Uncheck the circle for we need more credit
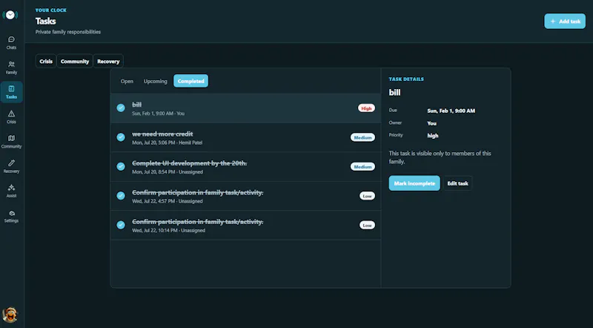This screenshot has height=328, width=593. pos(121,137)
